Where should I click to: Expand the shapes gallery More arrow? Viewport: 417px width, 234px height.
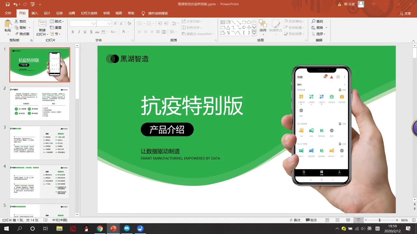[254, 33]
